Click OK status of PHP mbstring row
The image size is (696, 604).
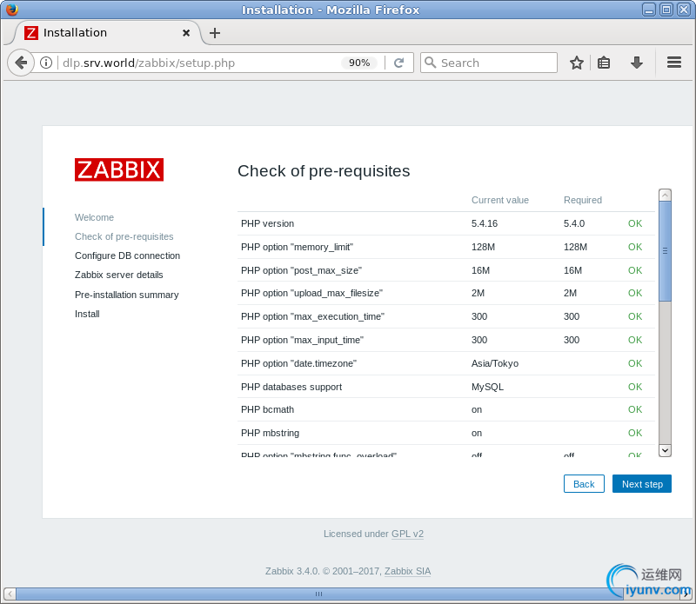click(635, 433)
